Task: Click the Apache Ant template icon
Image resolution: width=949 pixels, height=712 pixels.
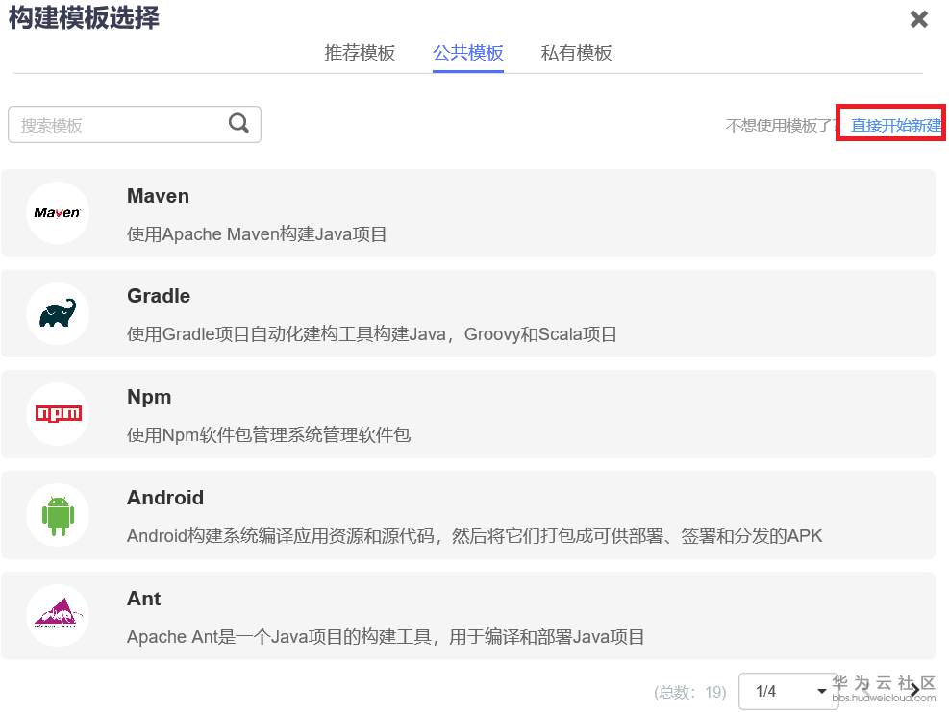Action: coord(57,615)
